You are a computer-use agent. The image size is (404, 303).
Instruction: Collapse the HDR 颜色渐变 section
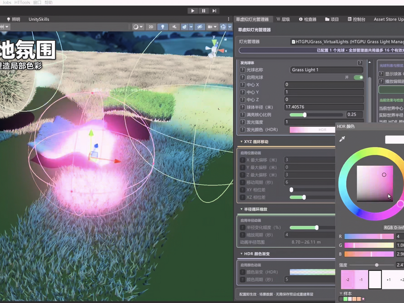[241, 254]
